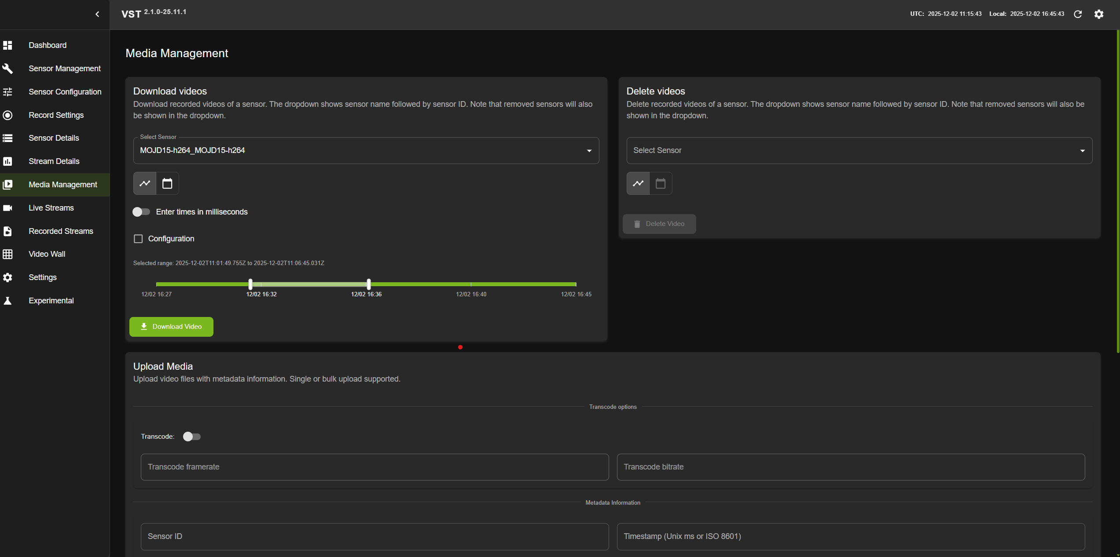This screenshot has height=557, width=1120.
Task: Check the Configuration checkbox
Action: click(x=138, y=239)
